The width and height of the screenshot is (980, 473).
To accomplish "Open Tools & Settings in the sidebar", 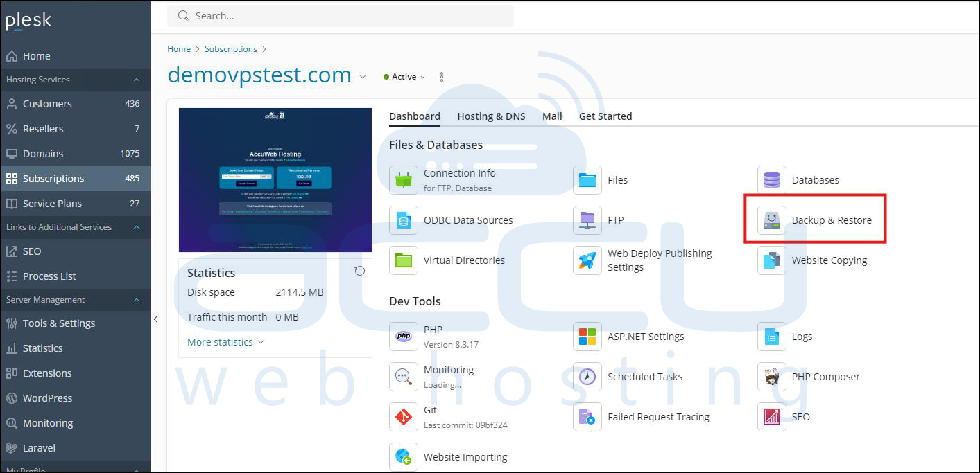I will [x=75, y=323].
